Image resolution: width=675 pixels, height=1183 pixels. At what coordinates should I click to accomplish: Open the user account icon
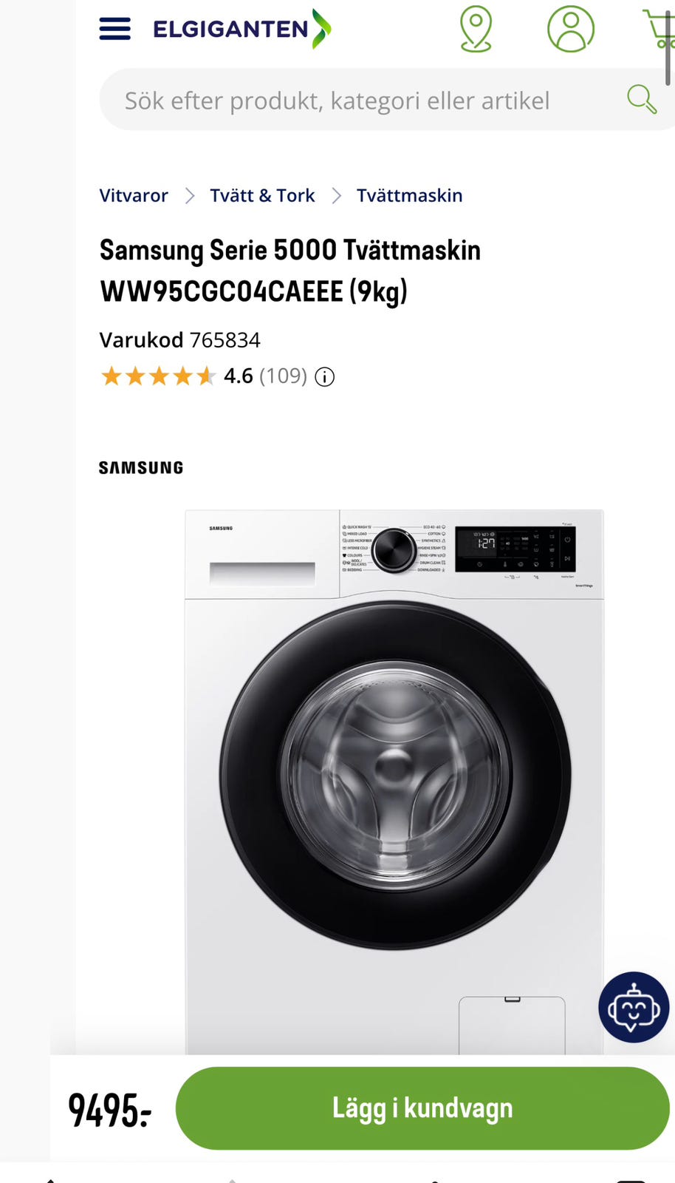(x=571, y=29)
